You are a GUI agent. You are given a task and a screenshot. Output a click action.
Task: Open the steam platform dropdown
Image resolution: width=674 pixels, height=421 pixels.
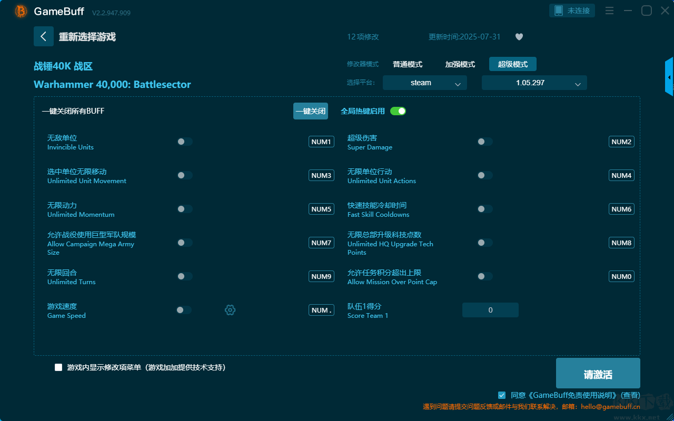(x=425, y=83)
